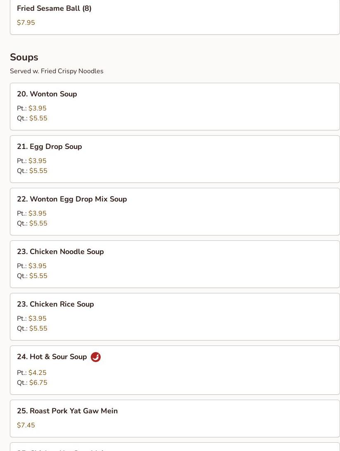Pick 23. Chicken Rice Soup

coord(175,317)
